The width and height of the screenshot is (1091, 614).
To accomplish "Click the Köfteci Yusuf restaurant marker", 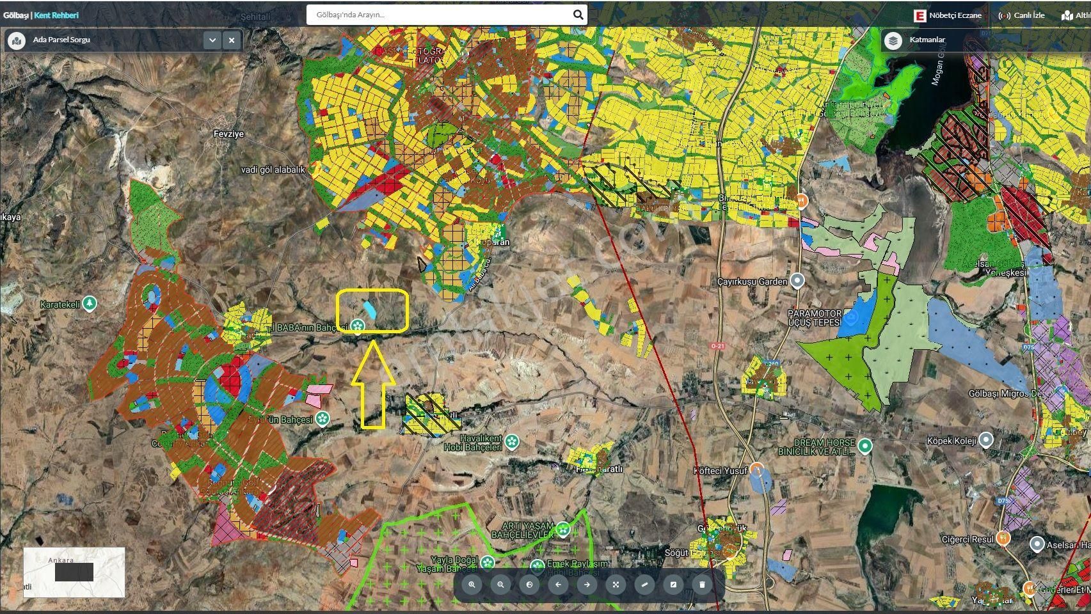I will (x=757, y=469).
